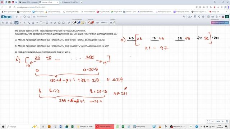Open the line style selector
The height and width of the screenshot is (129, 230).
click(104, 23)
